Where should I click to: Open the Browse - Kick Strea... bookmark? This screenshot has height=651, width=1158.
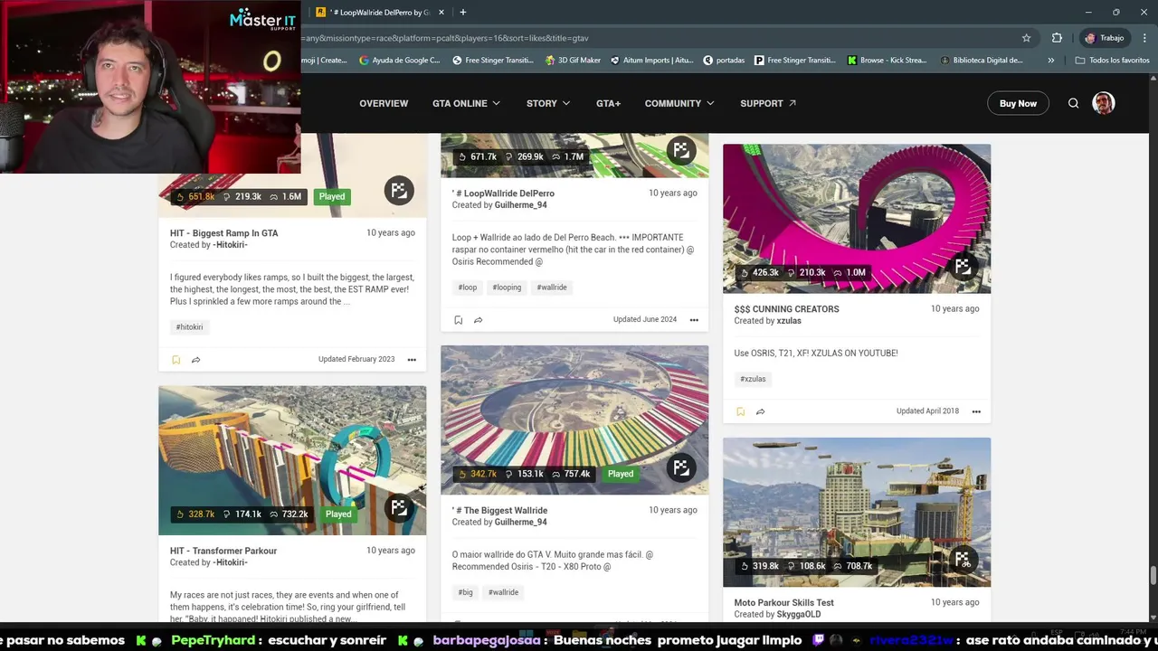[887, 61]
